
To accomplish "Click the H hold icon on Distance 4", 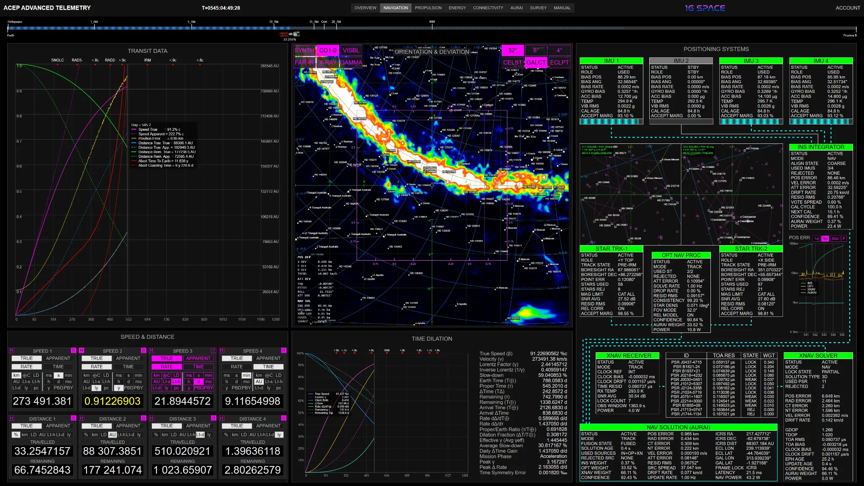I will click(x=221, y=418).
